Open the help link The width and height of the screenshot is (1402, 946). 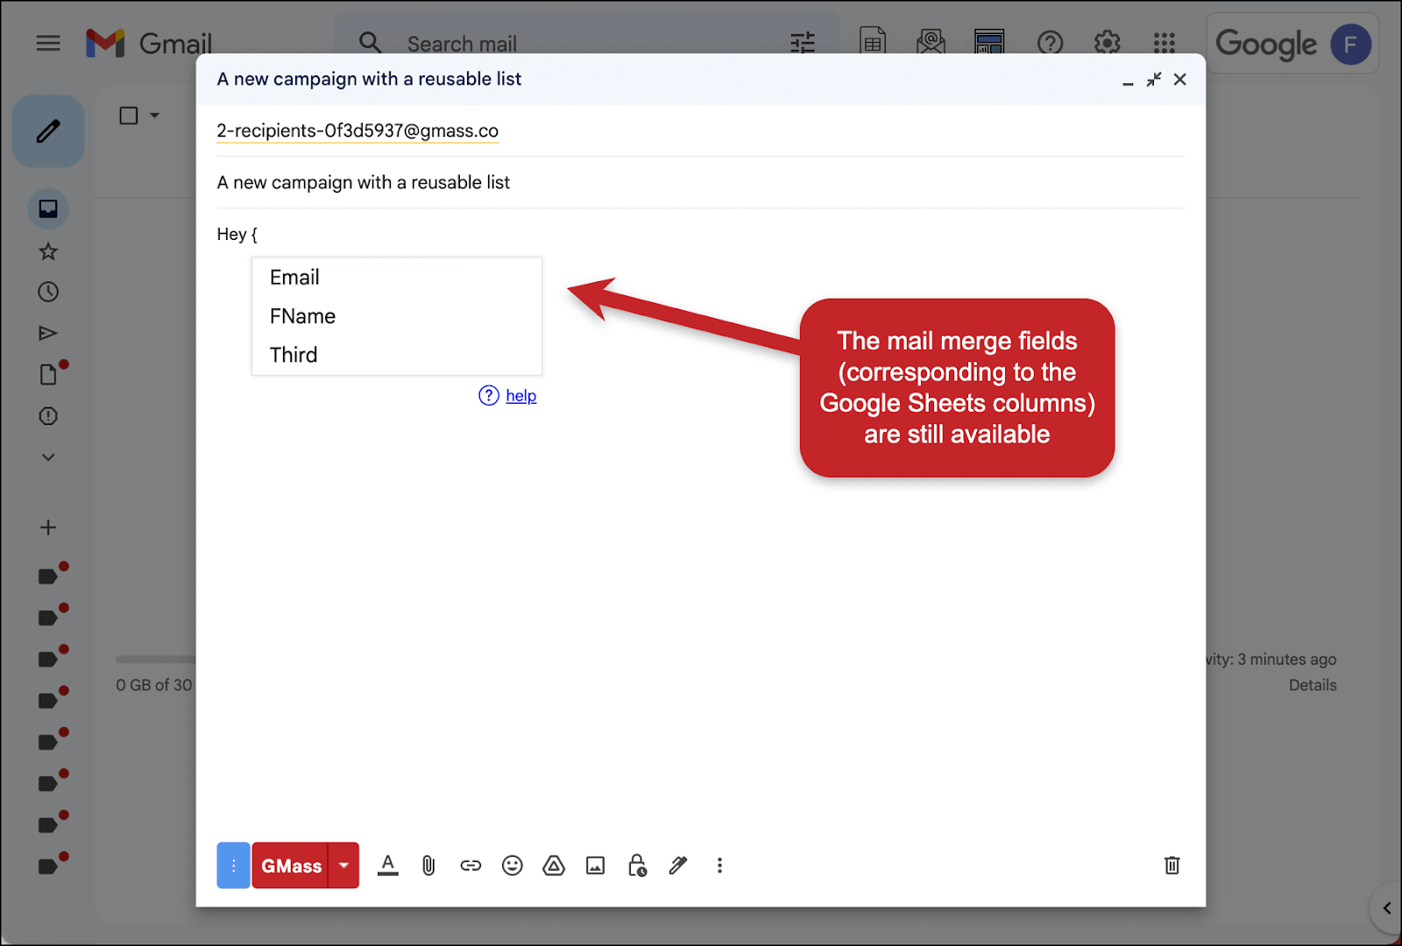pos(520,396)
